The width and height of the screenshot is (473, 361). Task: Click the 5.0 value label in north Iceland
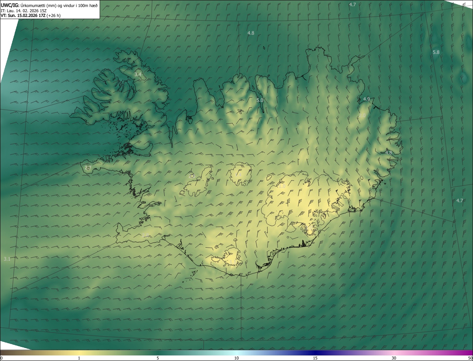[260, 100]
